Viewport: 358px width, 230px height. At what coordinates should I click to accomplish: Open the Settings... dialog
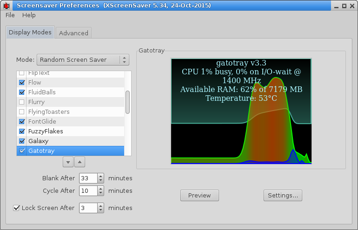(283, 196)
